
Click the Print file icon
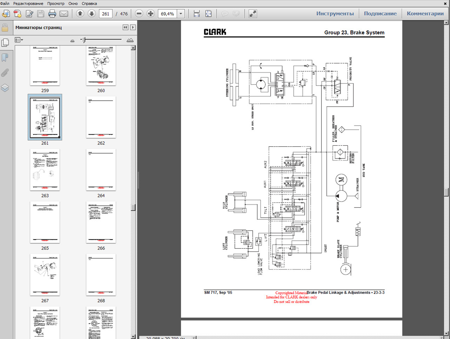pyautogui.click(x=52, y=14)
